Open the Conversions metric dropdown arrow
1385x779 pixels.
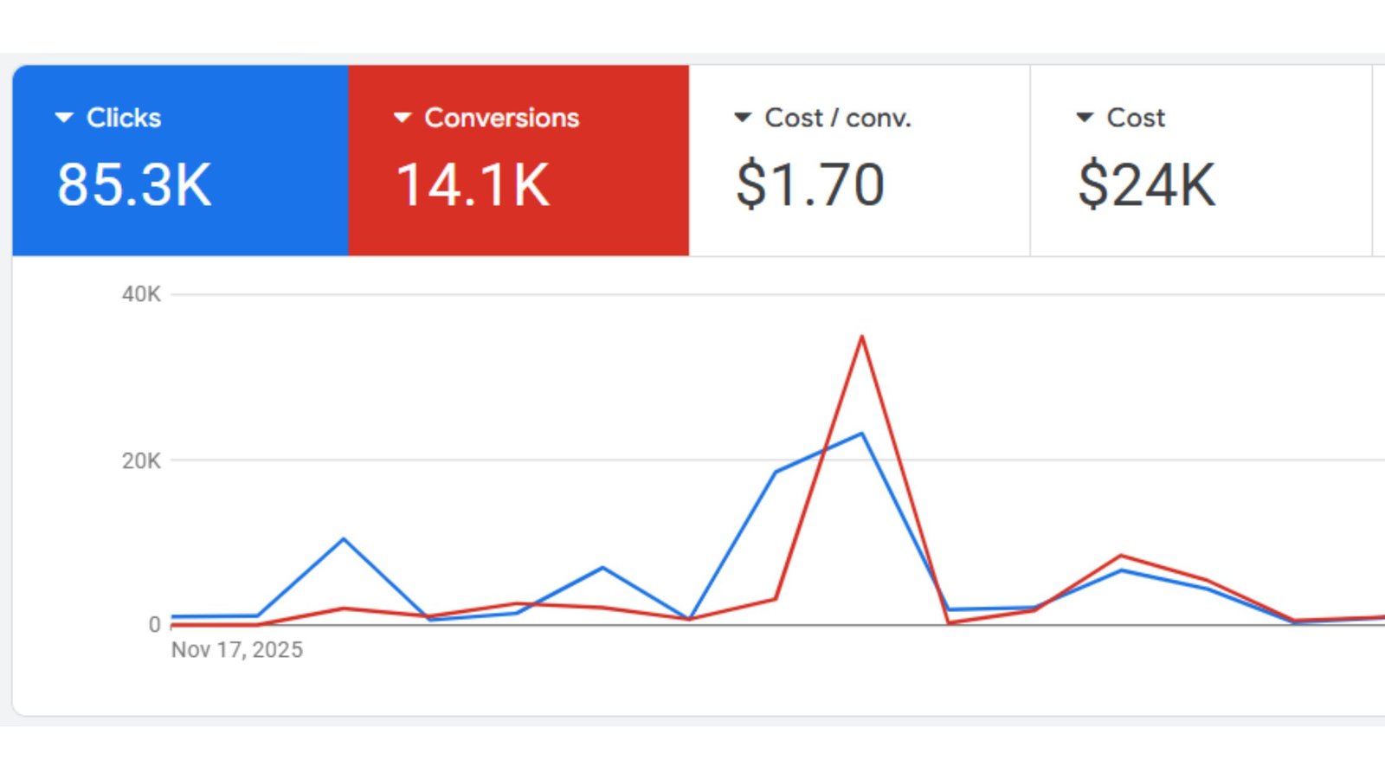(402, 118)
